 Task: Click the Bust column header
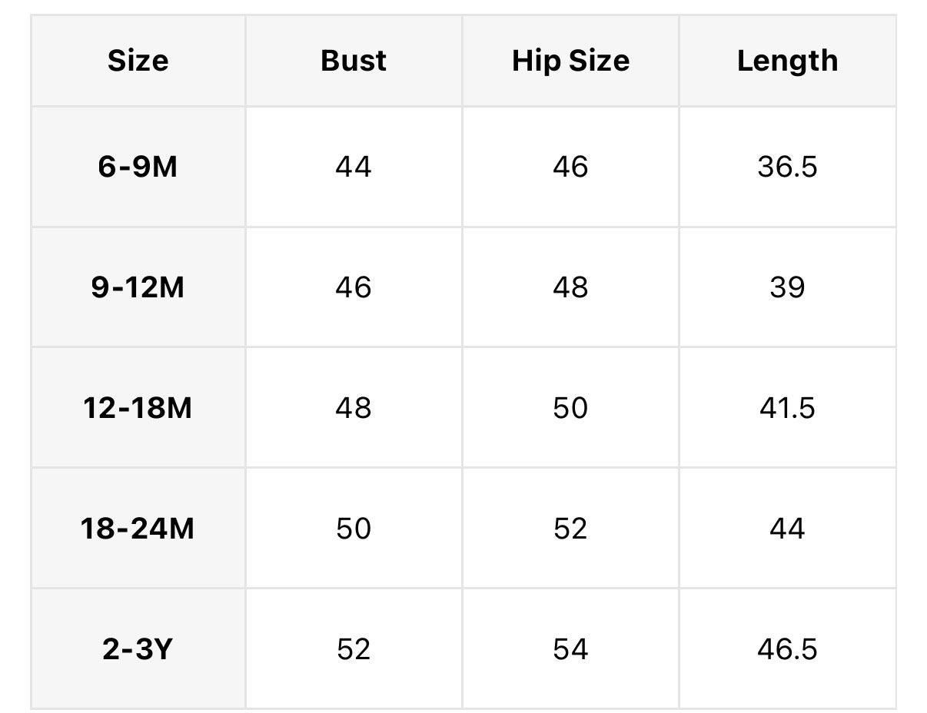[354, 61]
